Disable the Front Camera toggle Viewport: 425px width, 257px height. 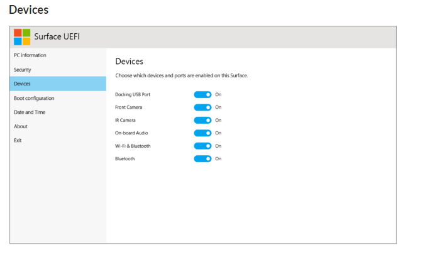202,107
